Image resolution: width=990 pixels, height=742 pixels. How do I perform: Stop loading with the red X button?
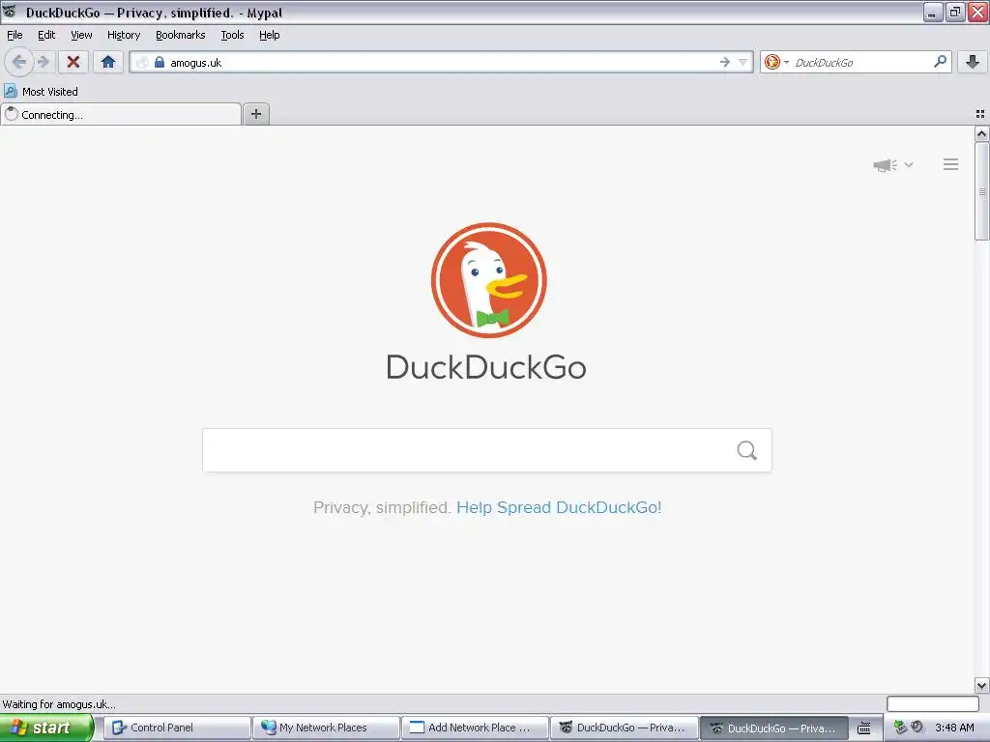[x=73, y=62]
